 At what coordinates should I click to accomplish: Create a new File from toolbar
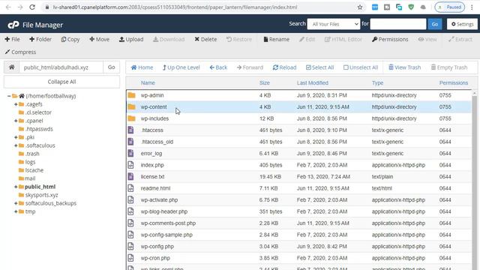pos(12,39)
